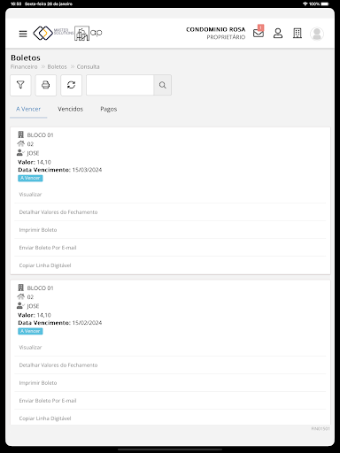Refresh the boleto list
Screen dimensions: 340x453
click(71, 85)
